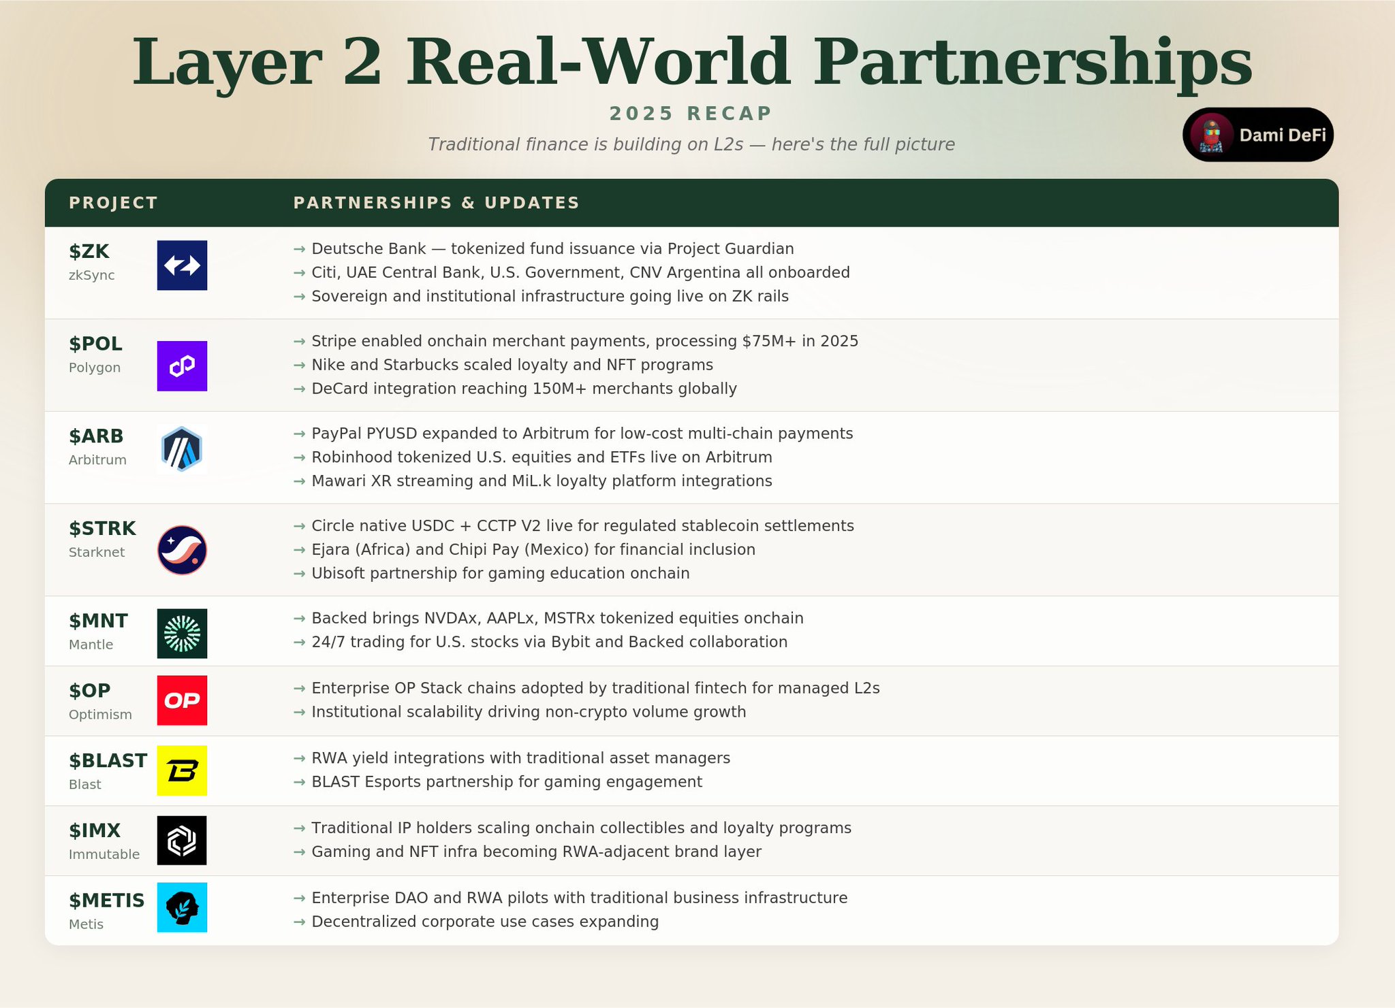Click the $ZK ticker label
This screenshot has width=1395, height=1008.
pos(89,252)
